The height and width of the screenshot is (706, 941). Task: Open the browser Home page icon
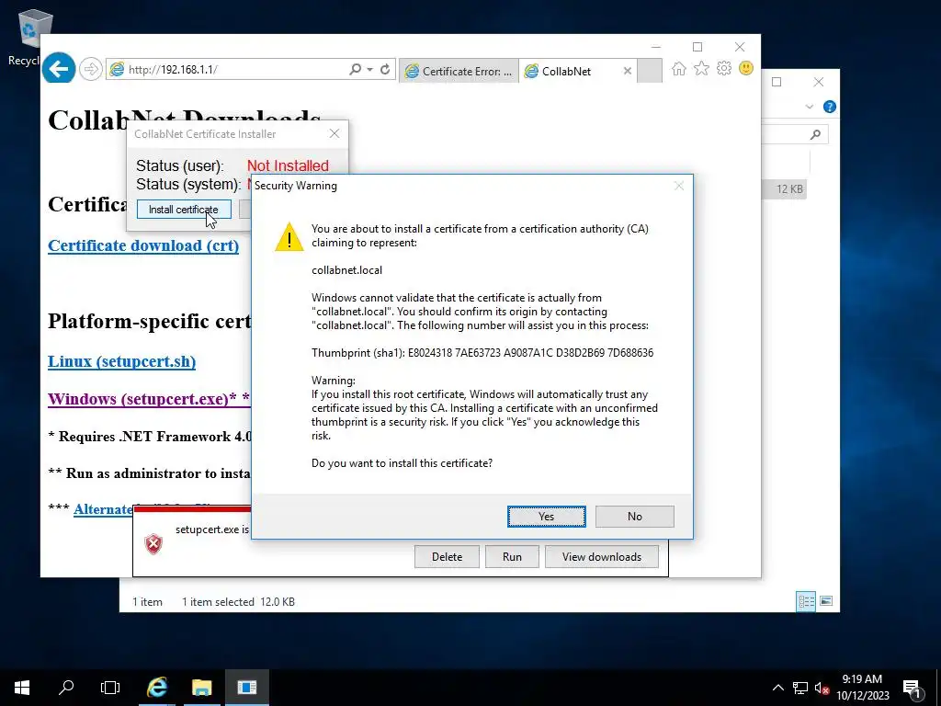679,68
